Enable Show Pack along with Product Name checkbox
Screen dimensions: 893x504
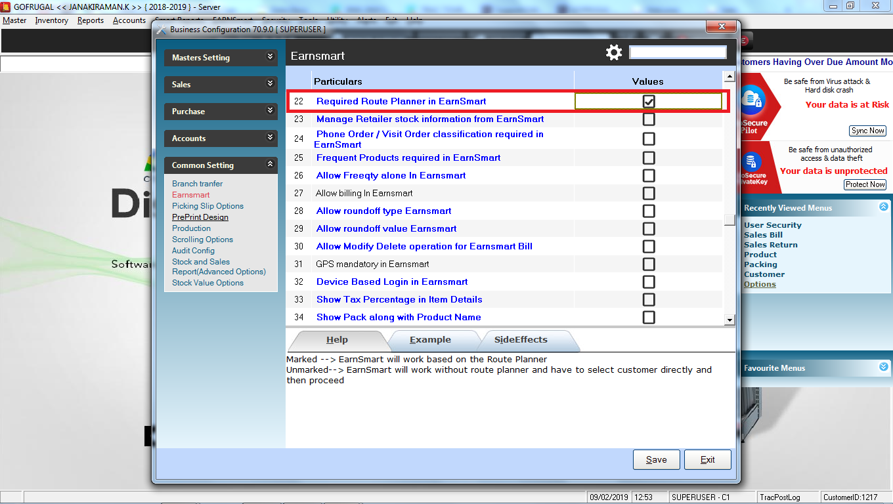[649, 318]
